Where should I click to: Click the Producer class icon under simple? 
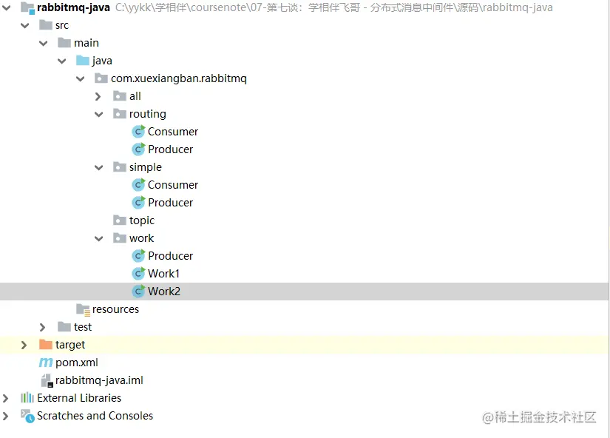138,203
